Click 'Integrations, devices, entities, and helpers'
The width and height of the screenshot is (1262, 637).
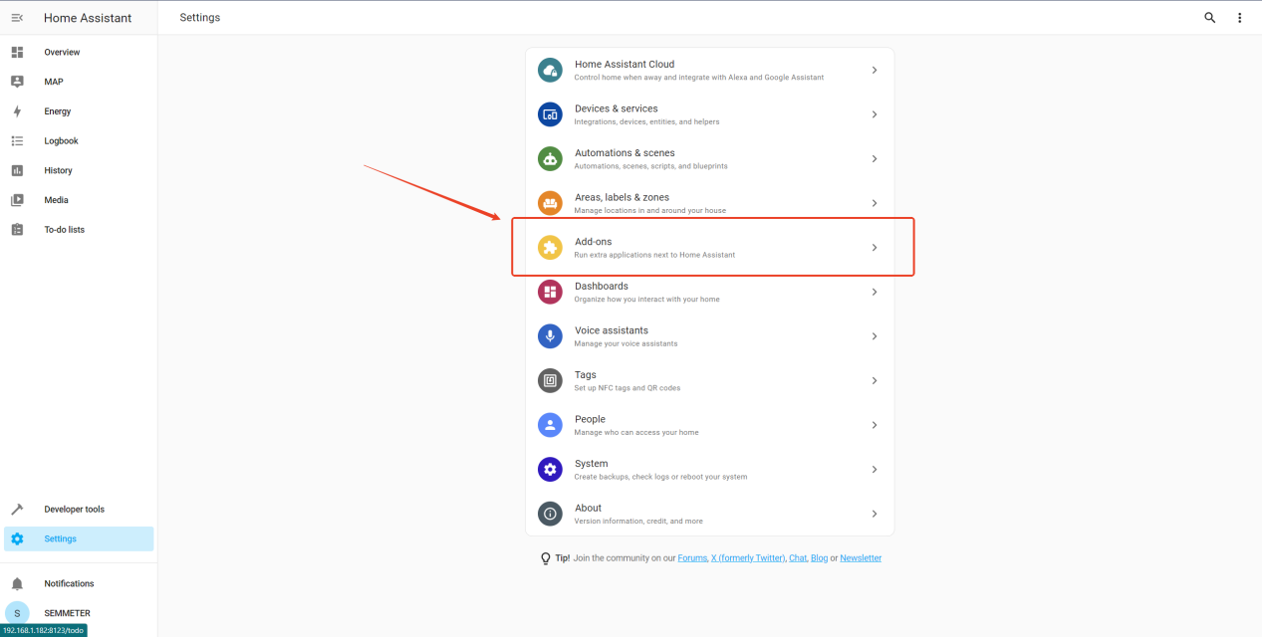pos(646,121)
